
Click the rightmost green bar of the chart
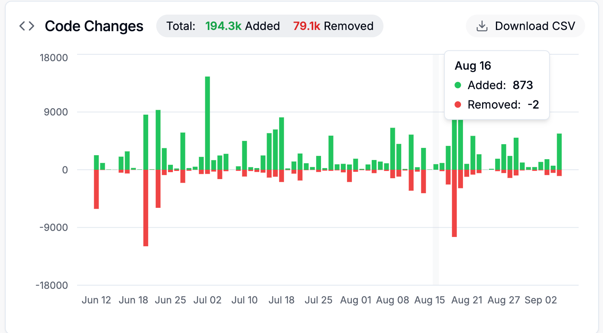coord(559,151)
